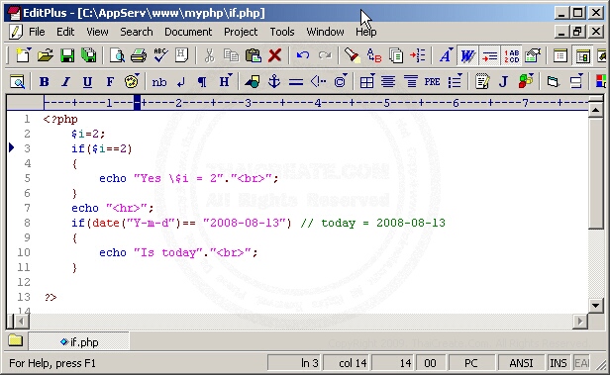The height and width of the screenshot is (375, 610).
Task: Click the INS indicator in status bar
Action: (x=559, y=363)
